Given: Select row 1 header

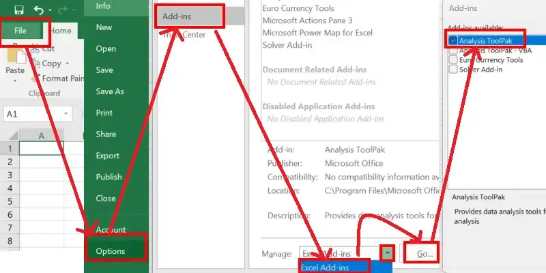Looking at the screenshot, I should [10, 148].
